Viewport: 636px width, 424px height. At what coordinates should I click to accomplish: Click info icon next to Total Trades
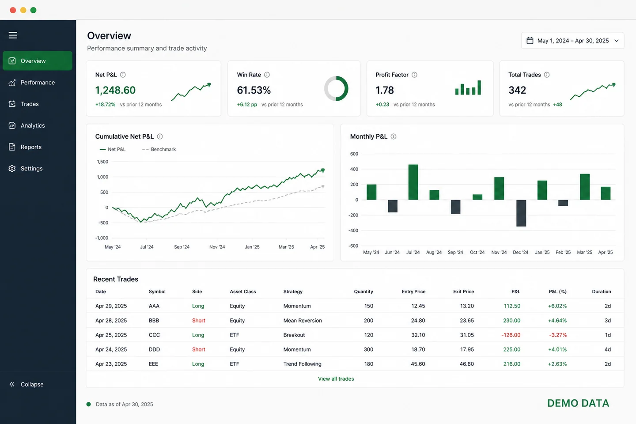547,75
